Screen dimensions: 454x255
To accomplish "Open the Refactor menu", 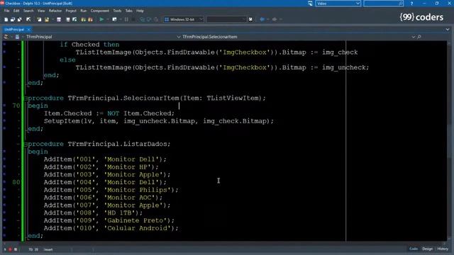I will (55, 11).
